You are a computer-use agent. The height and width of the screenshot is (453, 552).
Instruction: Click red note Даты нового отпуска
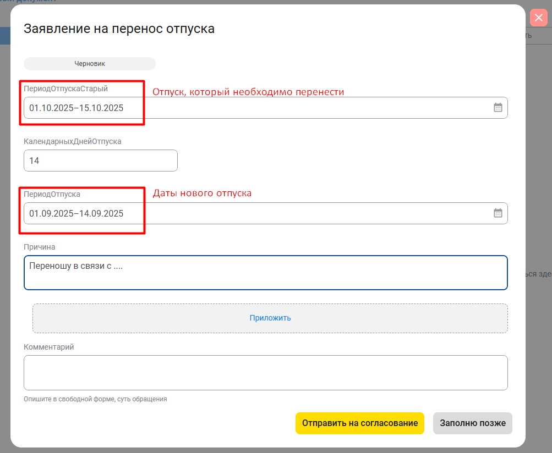coord(202,194)
